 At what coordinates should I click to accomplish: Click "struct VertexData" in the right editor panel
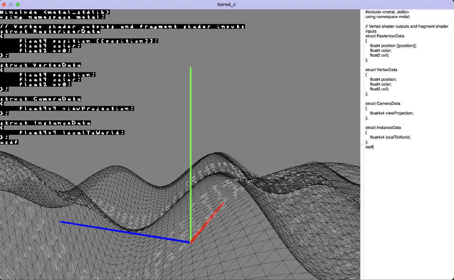click(x=381, y=70)
